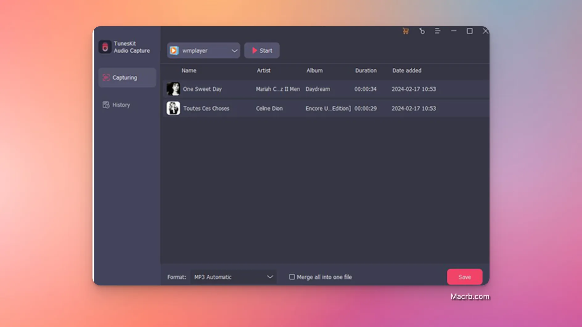This screenshot has width=582, height=327.
Task: Click date added for Toutes Ces Choses
Action: (414, 108)
